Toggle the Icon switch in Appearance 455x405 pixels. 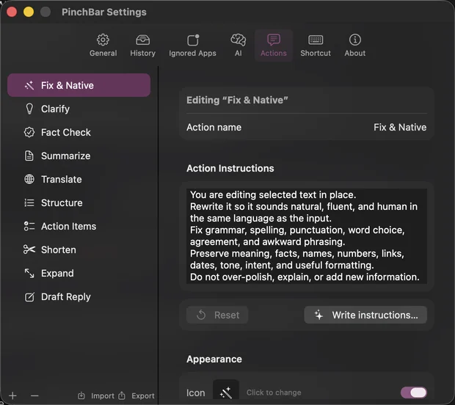[x=413, y=393]
